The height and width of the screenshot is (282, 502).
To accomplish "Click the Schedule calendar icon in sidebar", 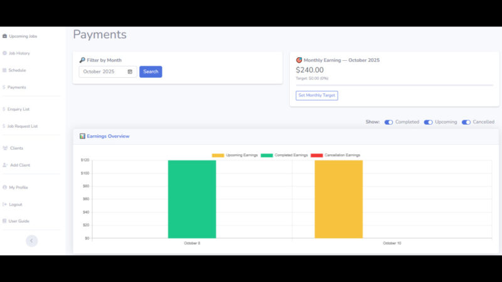I will (x=4, y=70).
